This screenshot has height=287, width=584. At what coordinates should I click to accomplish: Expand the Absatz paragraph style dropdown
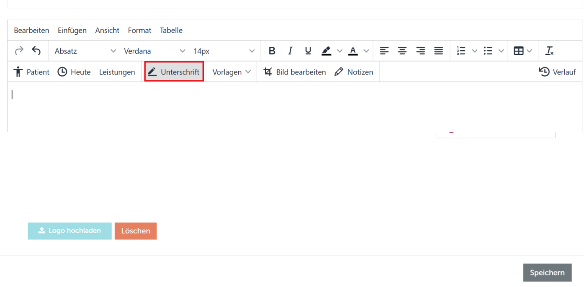pyautogui.click(x=85, y=51)
